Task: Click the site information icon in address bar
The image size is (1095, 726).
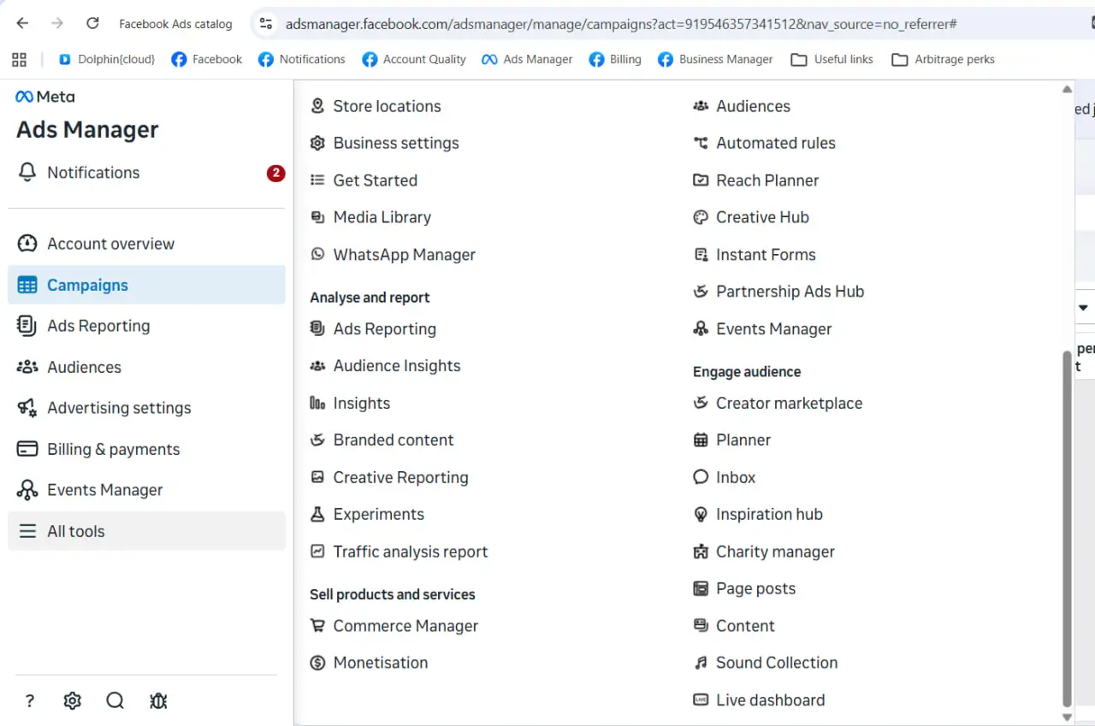Action: [x=267, y=24]
